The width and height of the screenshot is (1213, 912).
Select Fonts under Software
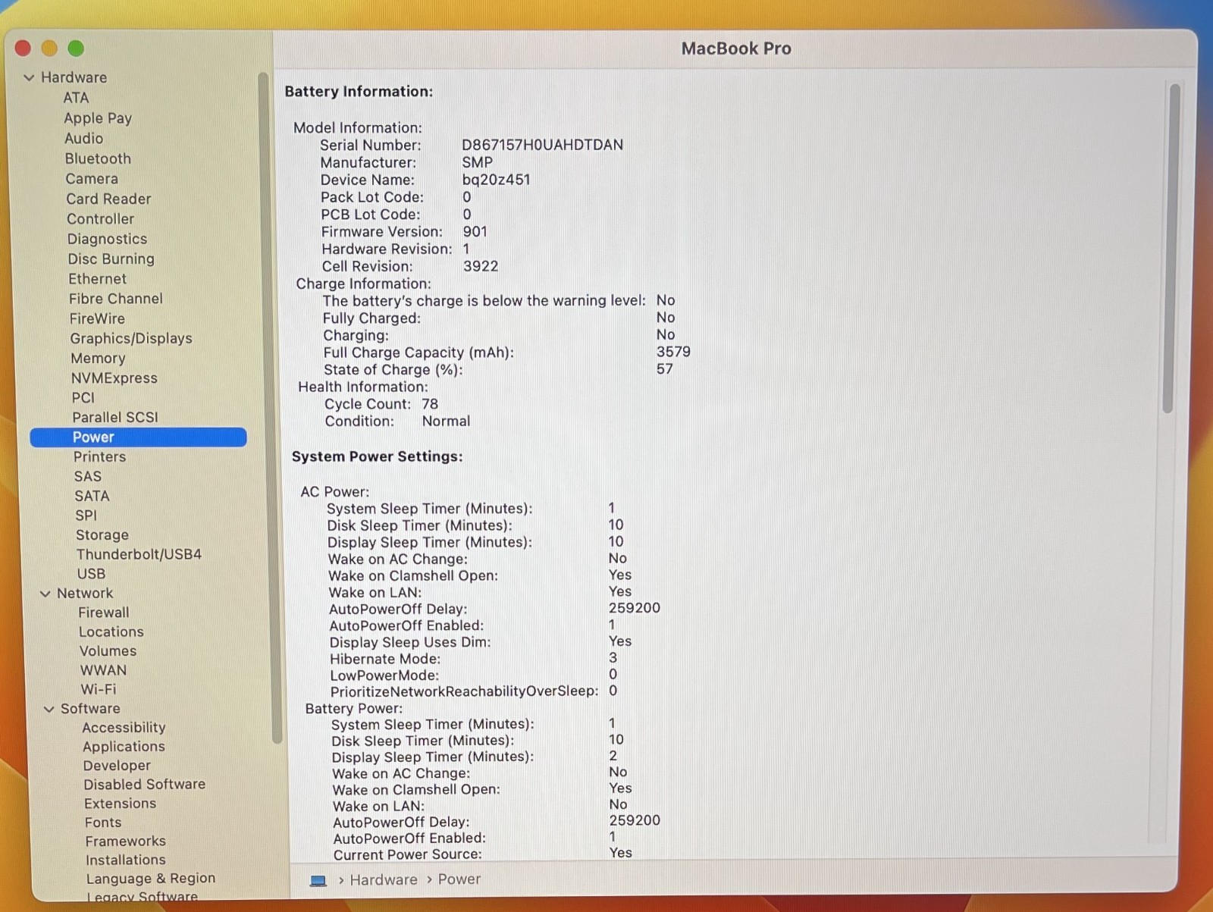coord(103,823)
